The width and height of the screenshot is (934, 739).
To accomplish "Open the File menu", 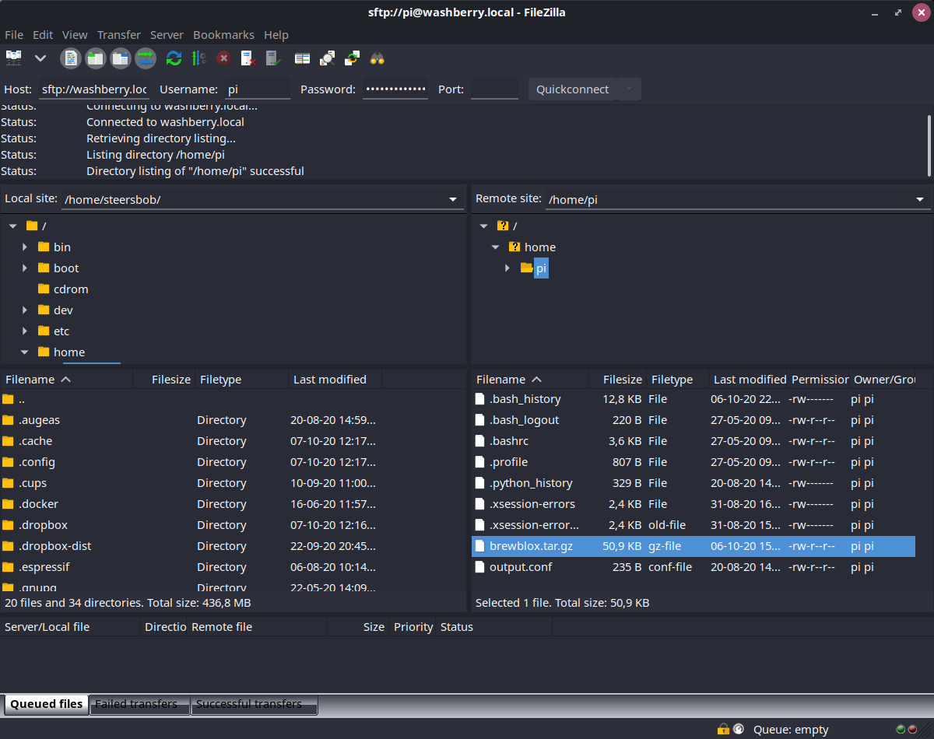I will click(14, 34).
